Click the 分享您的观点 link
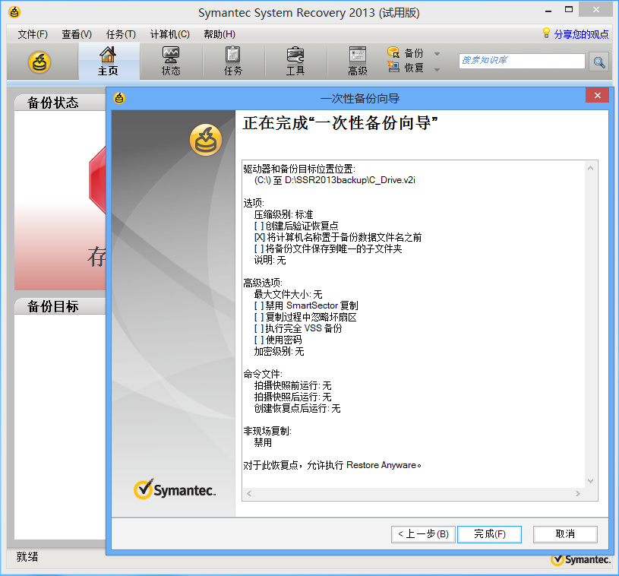Image resolution: width=619 pixels, height=576 pixels. tap(581, 34)
